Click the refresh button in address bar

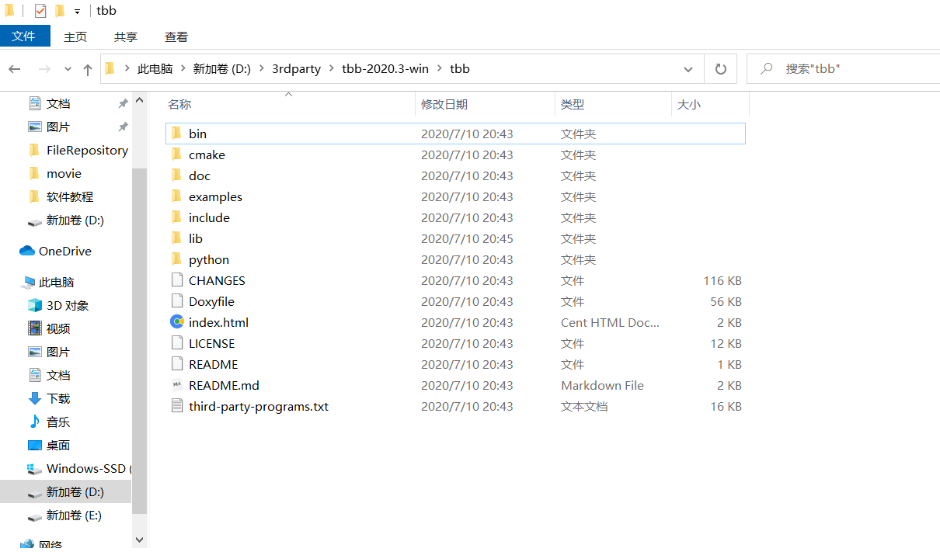click(720, 68)
